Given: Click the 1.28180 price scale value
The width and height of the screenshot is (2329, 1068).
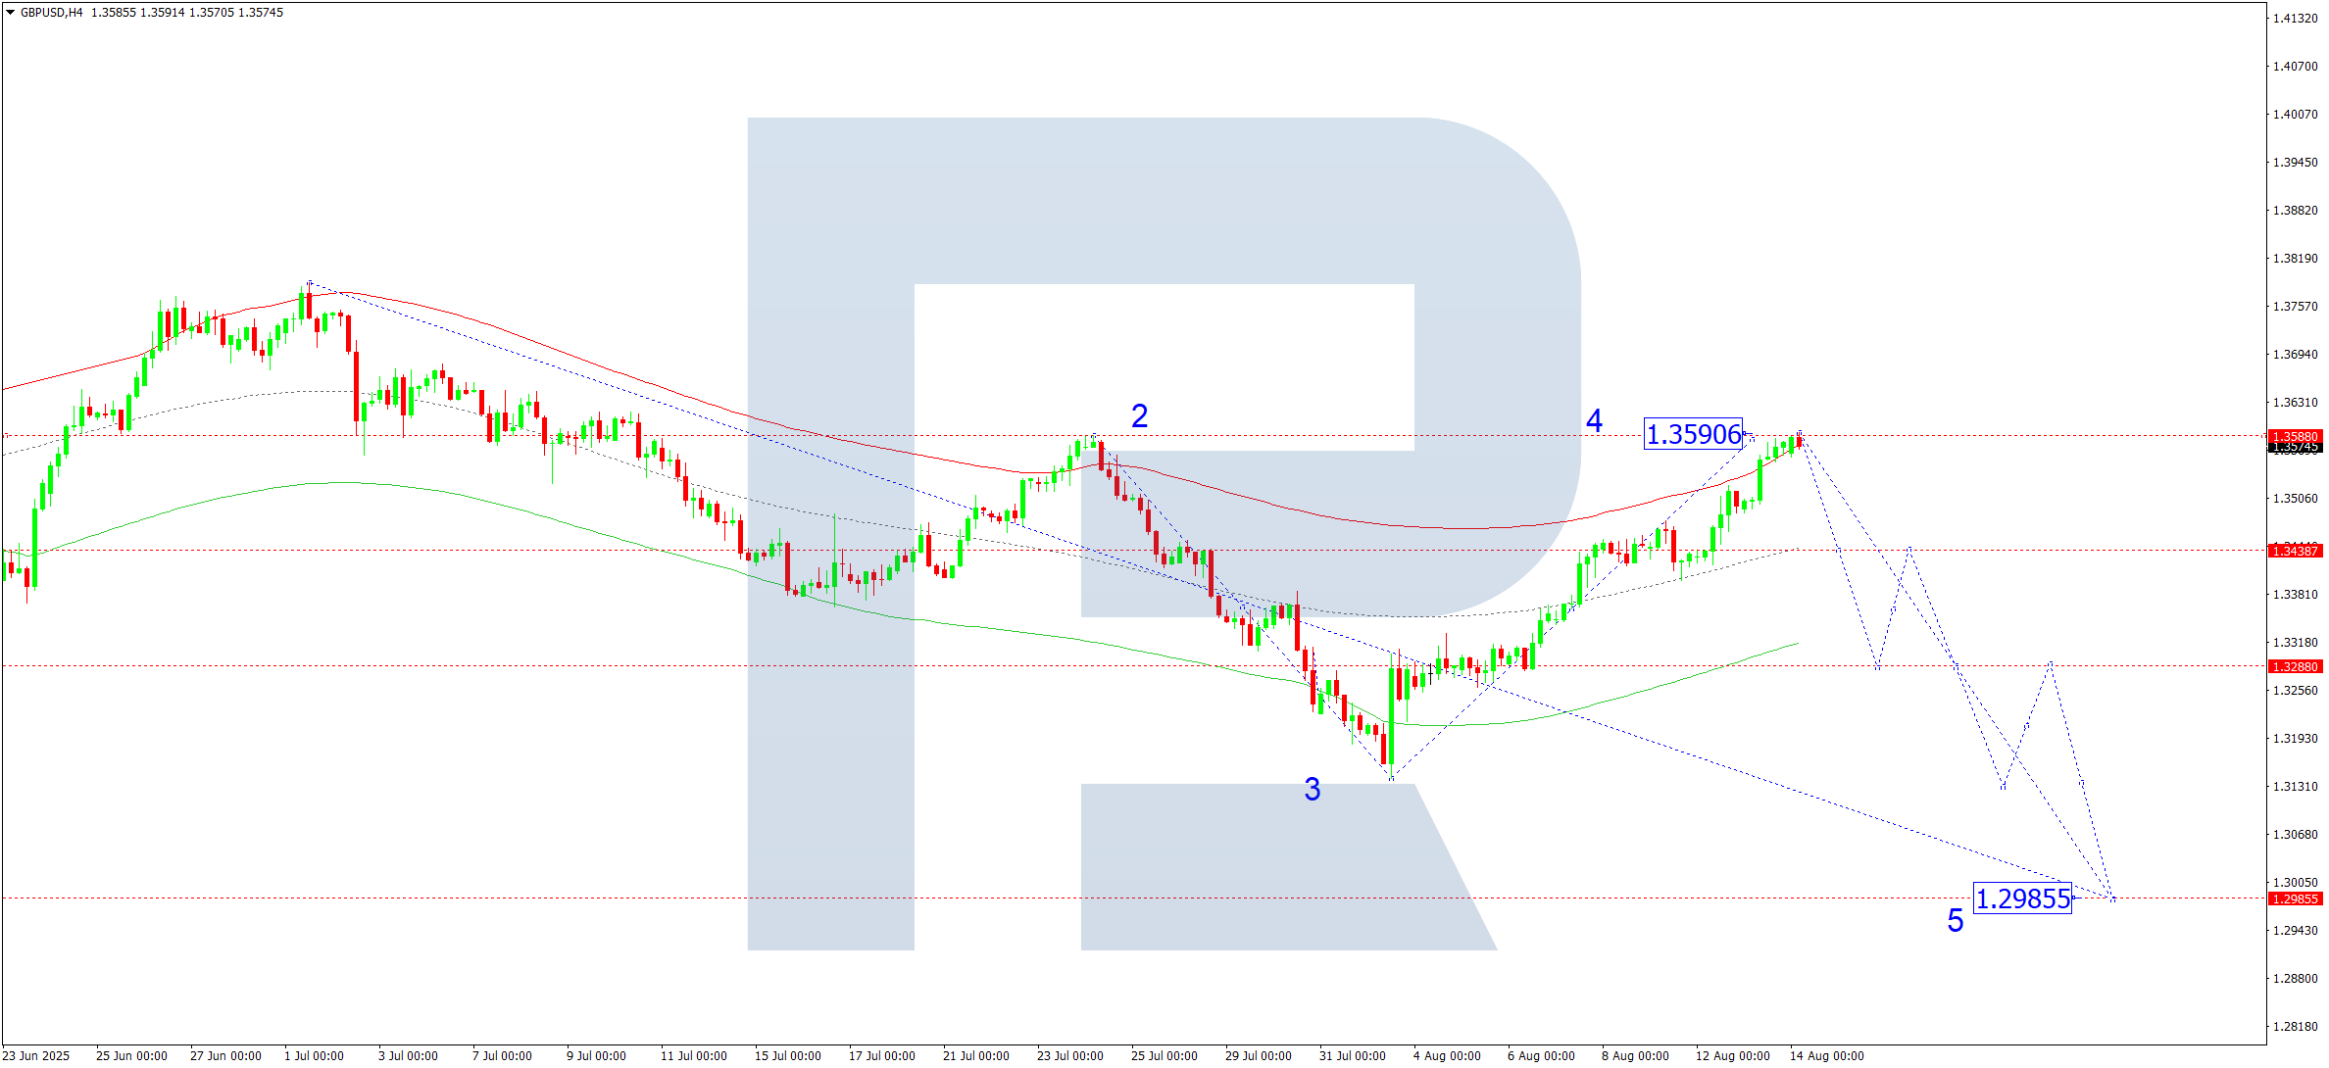Looking at the screenshot, I should (2295, 1026).
